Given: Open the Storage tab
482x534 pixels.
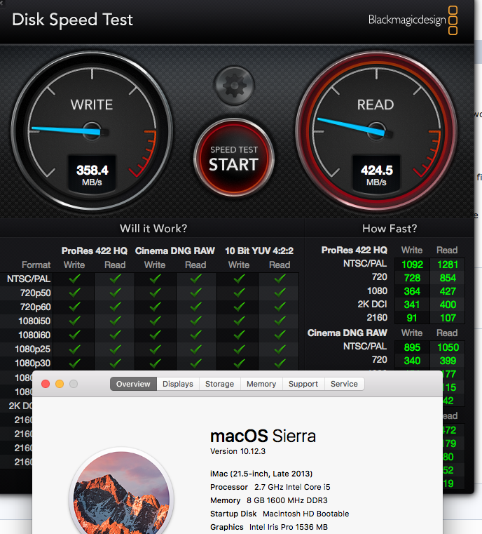Looking at the screenshot, I should click(x=219, y=384).
